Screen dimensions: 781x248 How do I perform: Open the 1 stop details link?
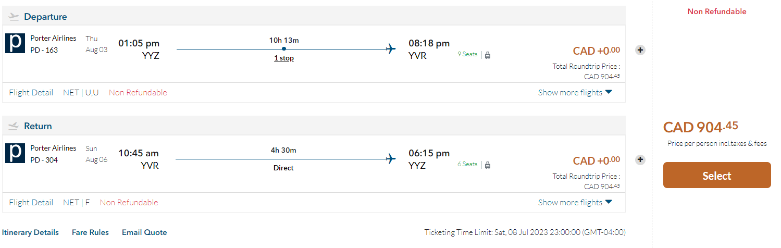[284, 58]
